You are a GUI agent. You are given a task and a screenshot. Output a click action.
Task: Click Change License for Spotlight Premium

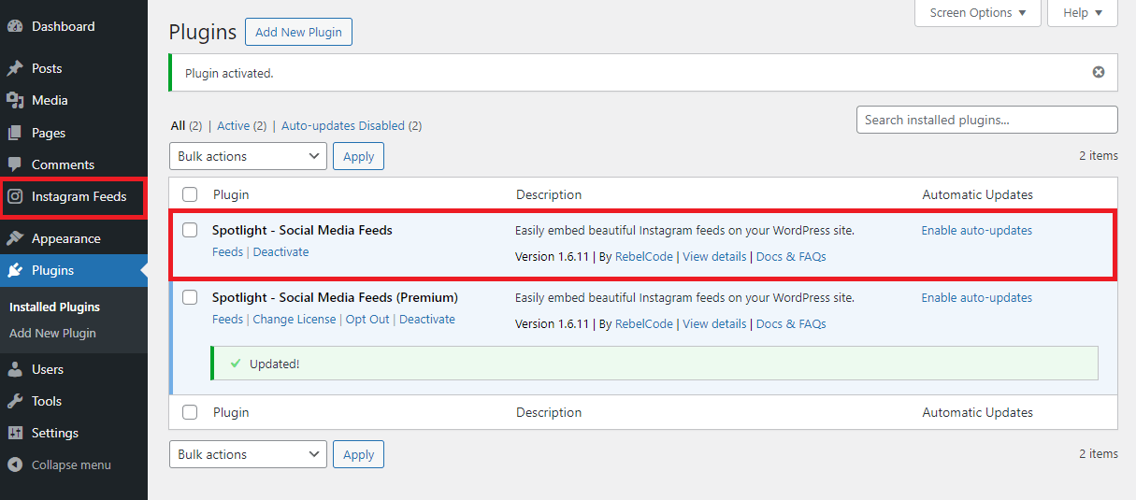coord(294,320)
